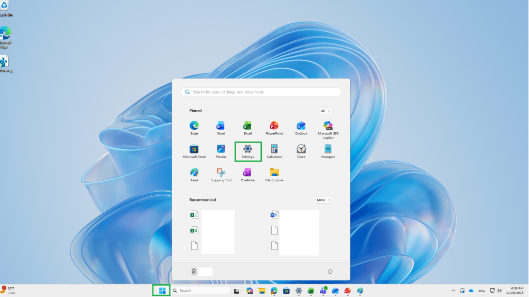Open the volume speaker tray icon

500,291
